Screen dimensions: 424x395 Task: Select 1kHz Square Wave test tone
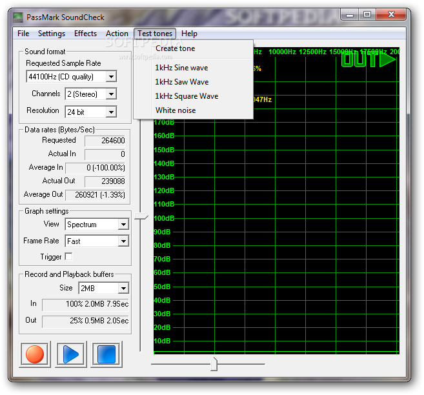[194, 96]
